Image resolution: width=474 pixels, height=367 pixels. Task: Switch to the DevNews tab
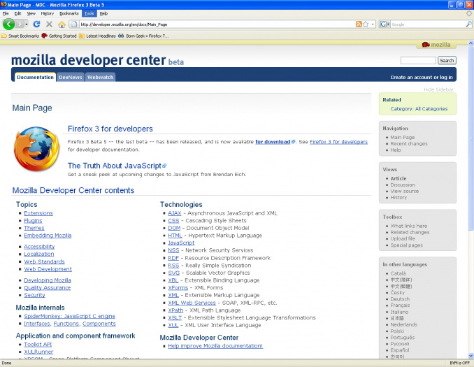click(71, 78)
